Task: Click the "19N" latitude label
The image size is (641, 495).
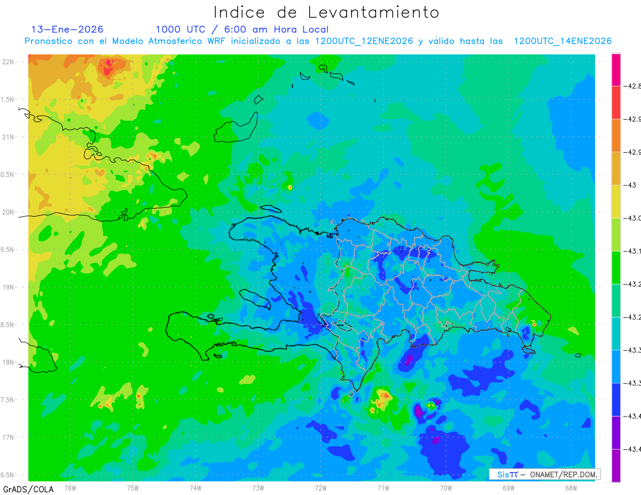Action: click(9, 287)
